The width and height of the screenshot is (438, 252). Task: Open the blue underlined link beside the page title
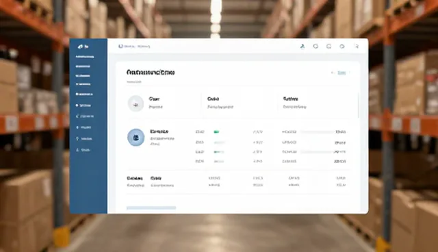point(342,73)
